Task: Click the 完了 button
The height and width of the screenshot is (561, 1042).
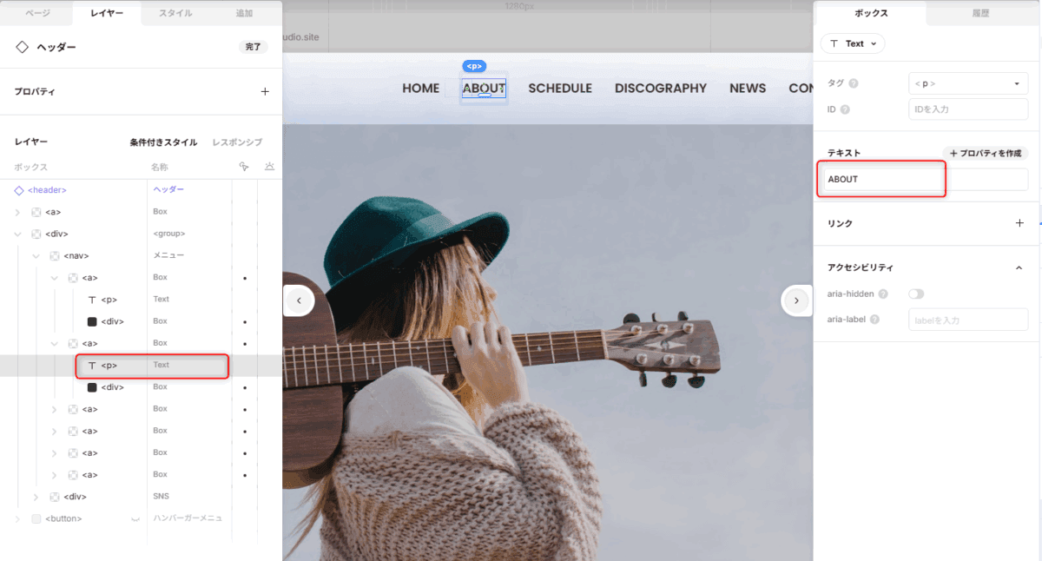Action: tap(253, 47)
